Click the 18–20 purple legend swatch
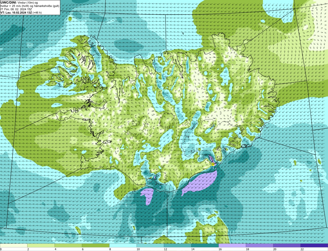 tap(260, 245)
